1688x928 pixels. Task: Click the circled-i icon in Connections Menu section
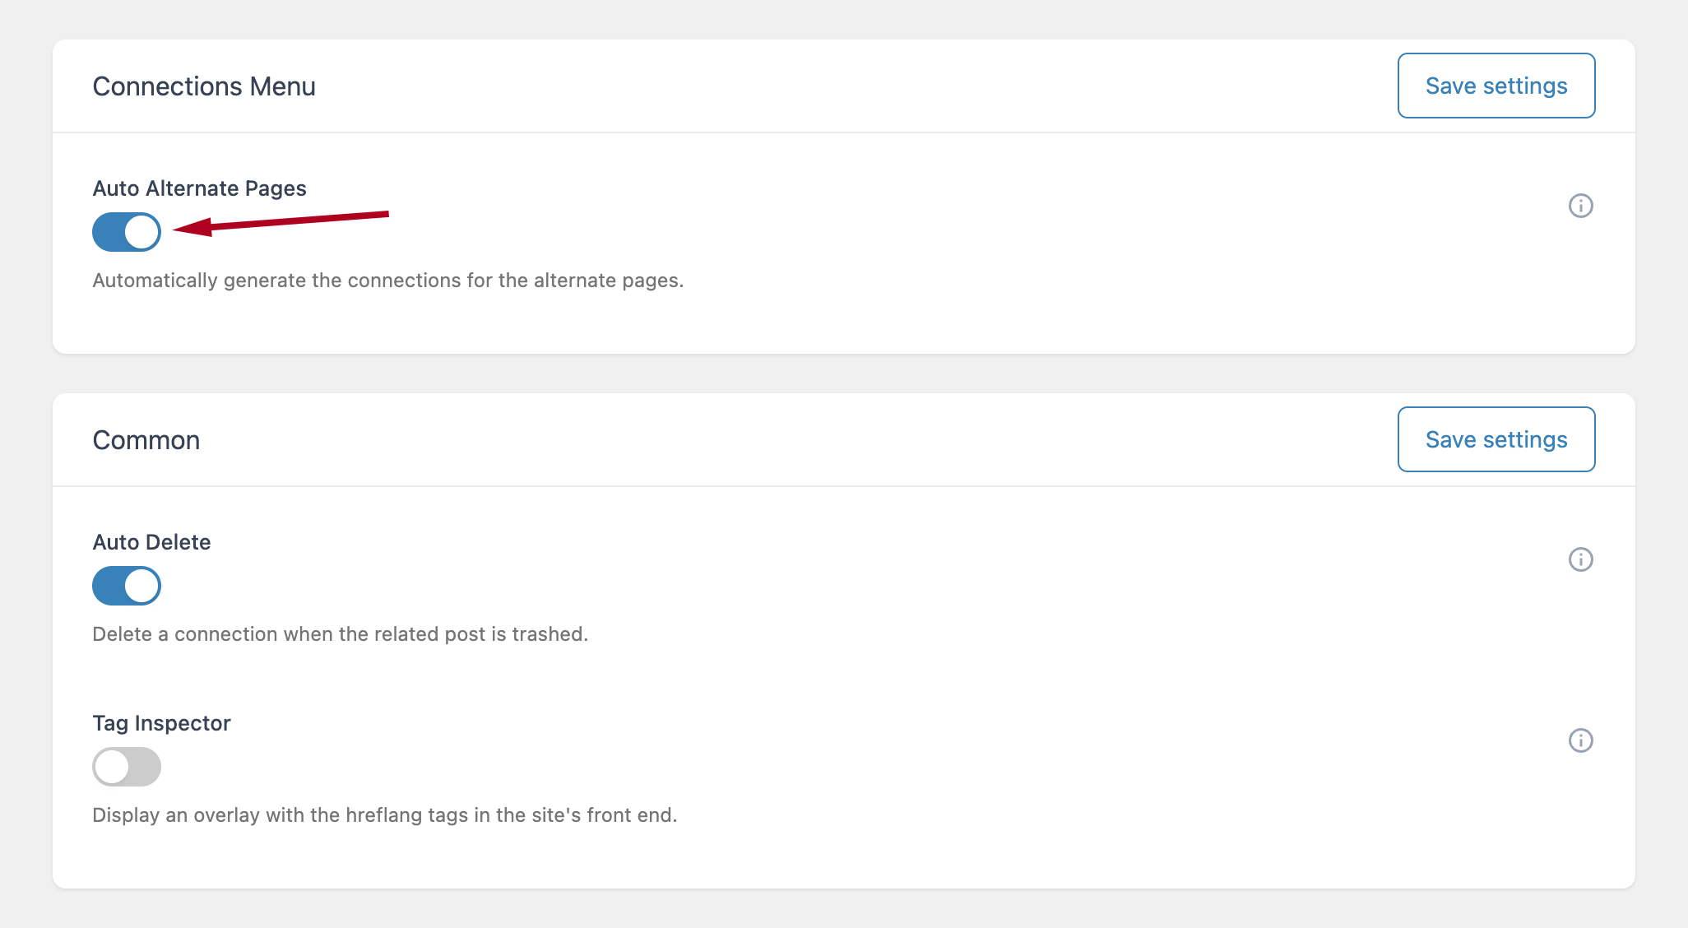[1580, 206]
